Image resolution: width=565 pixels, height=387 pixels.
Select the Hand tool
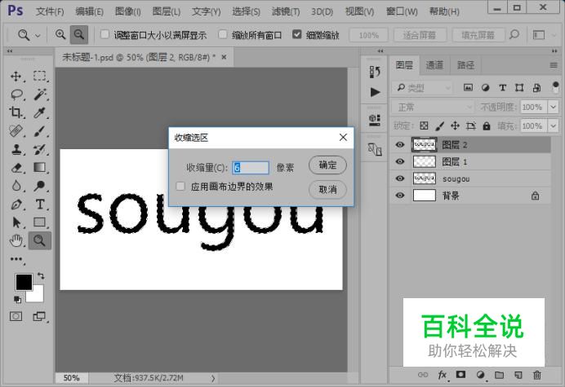coord(16,240)
